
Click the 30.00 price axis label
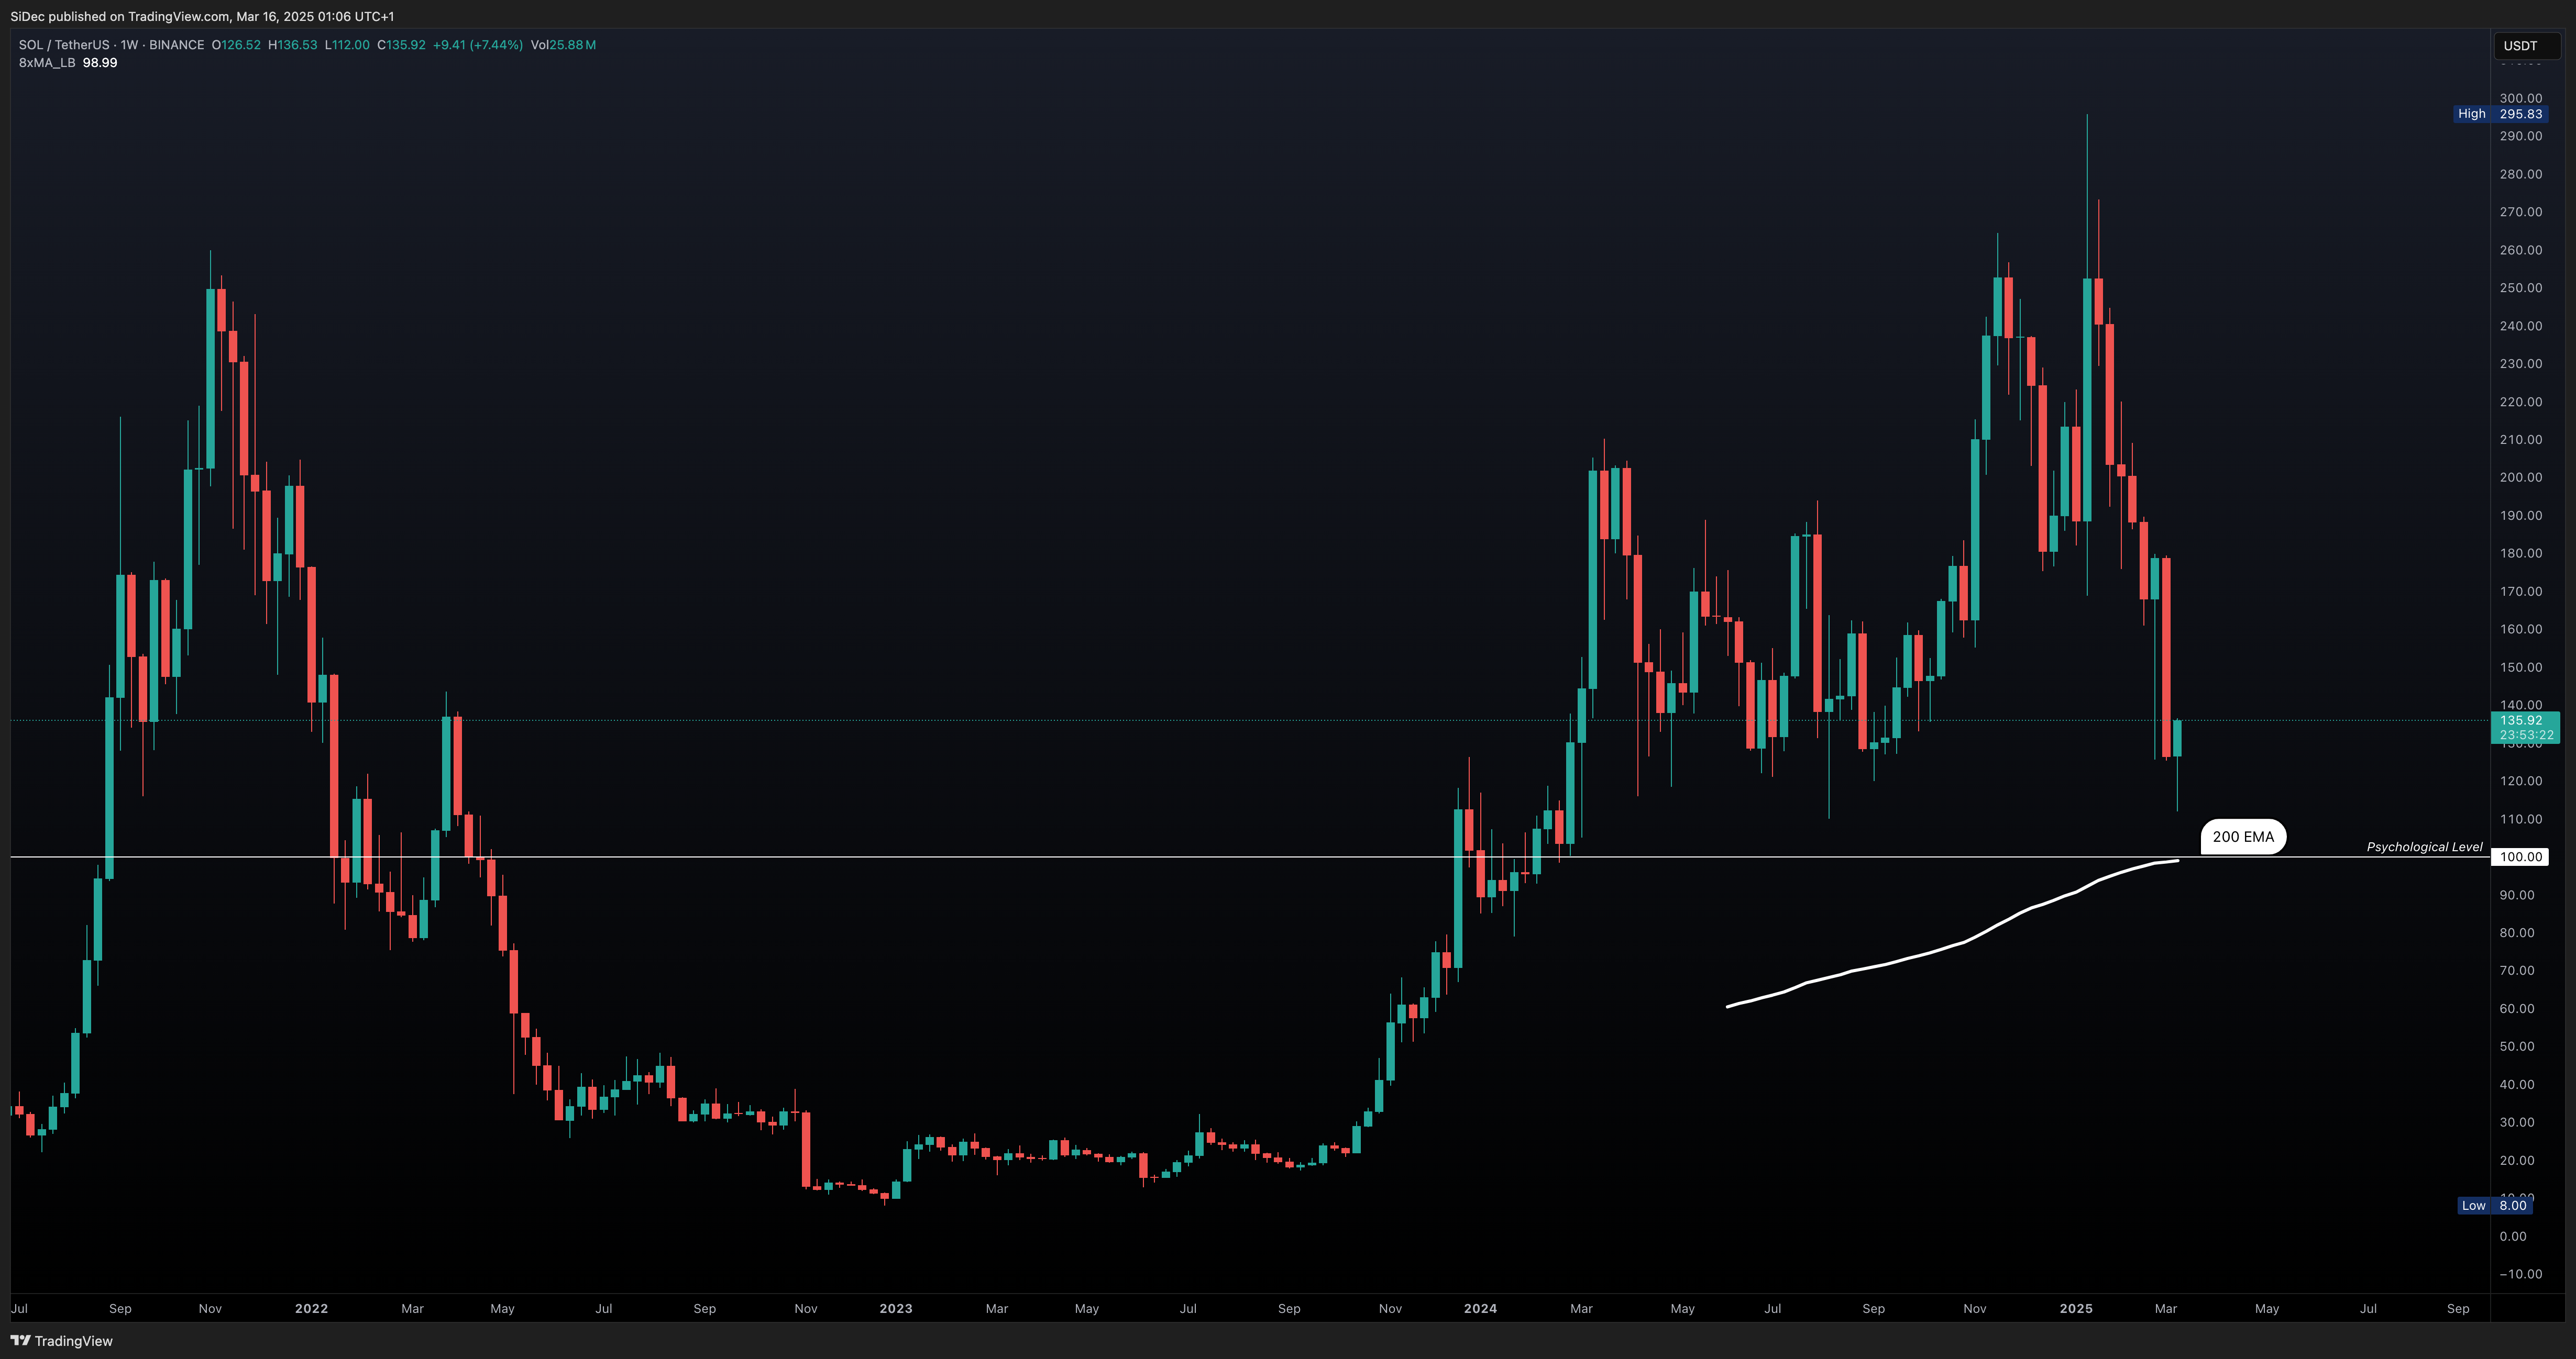tap(2517, 1123)
